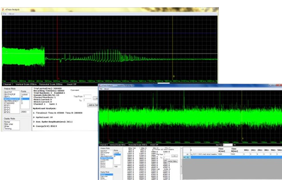Screen dimensions: 282x180
Task: Click the 20000 value field under Points
Action: pyautogui.click(x=25, y=112)
